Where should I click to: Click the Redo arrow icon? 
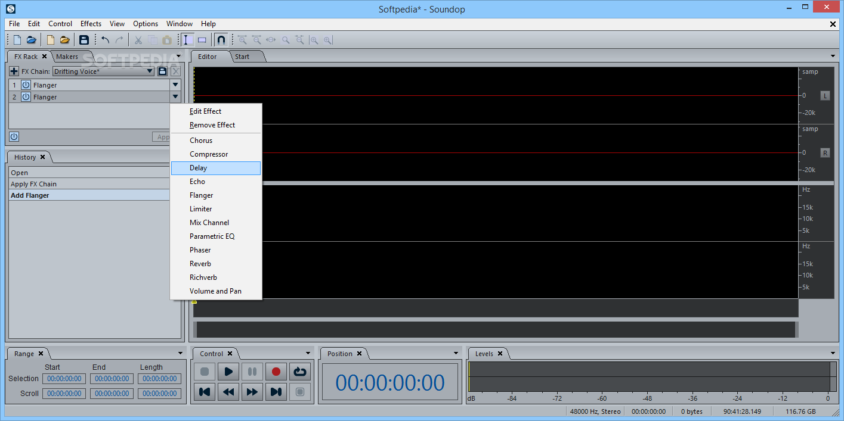(x=119, y=40)
